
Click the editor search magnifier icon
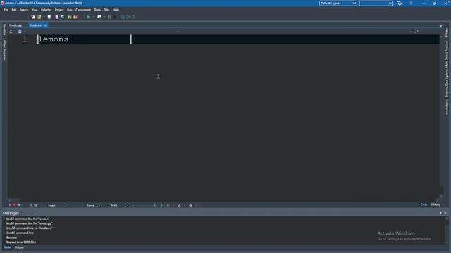coord(416,31)
